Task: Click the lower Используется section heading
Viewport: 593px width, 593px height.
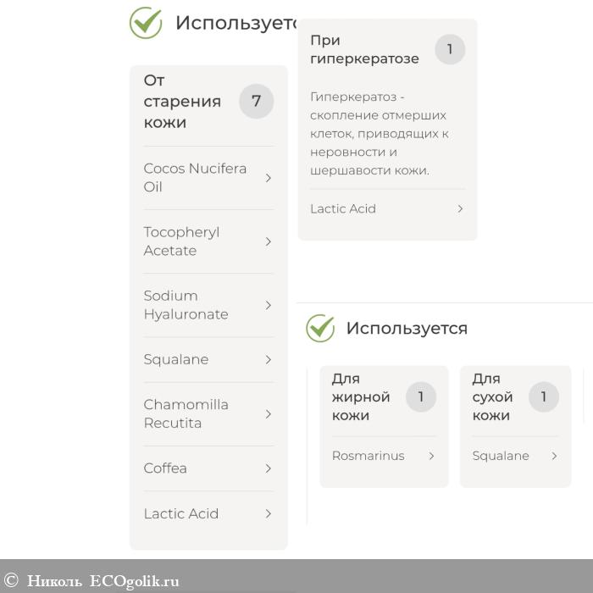Action: [407, 328]
